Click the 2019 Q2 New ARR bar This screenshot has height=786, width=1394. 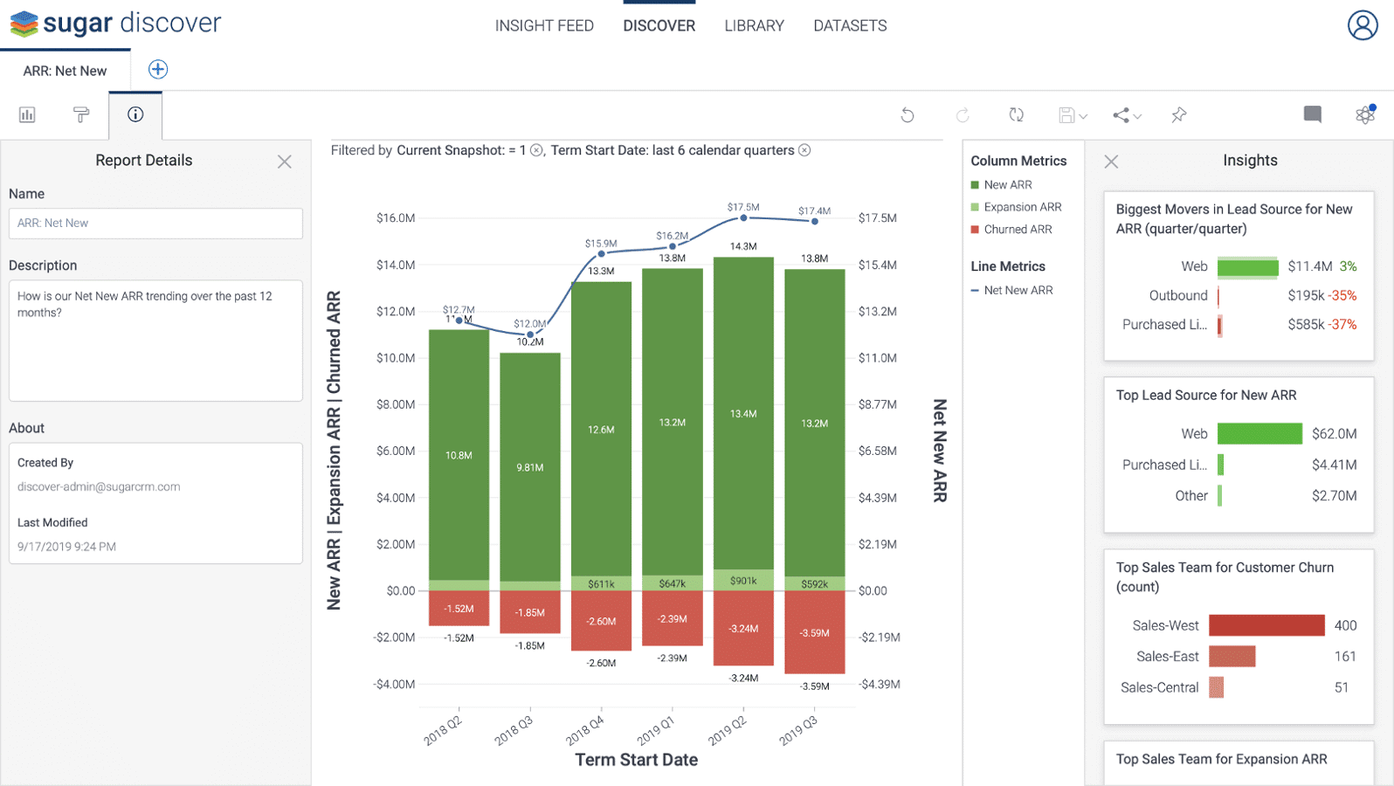743,413
